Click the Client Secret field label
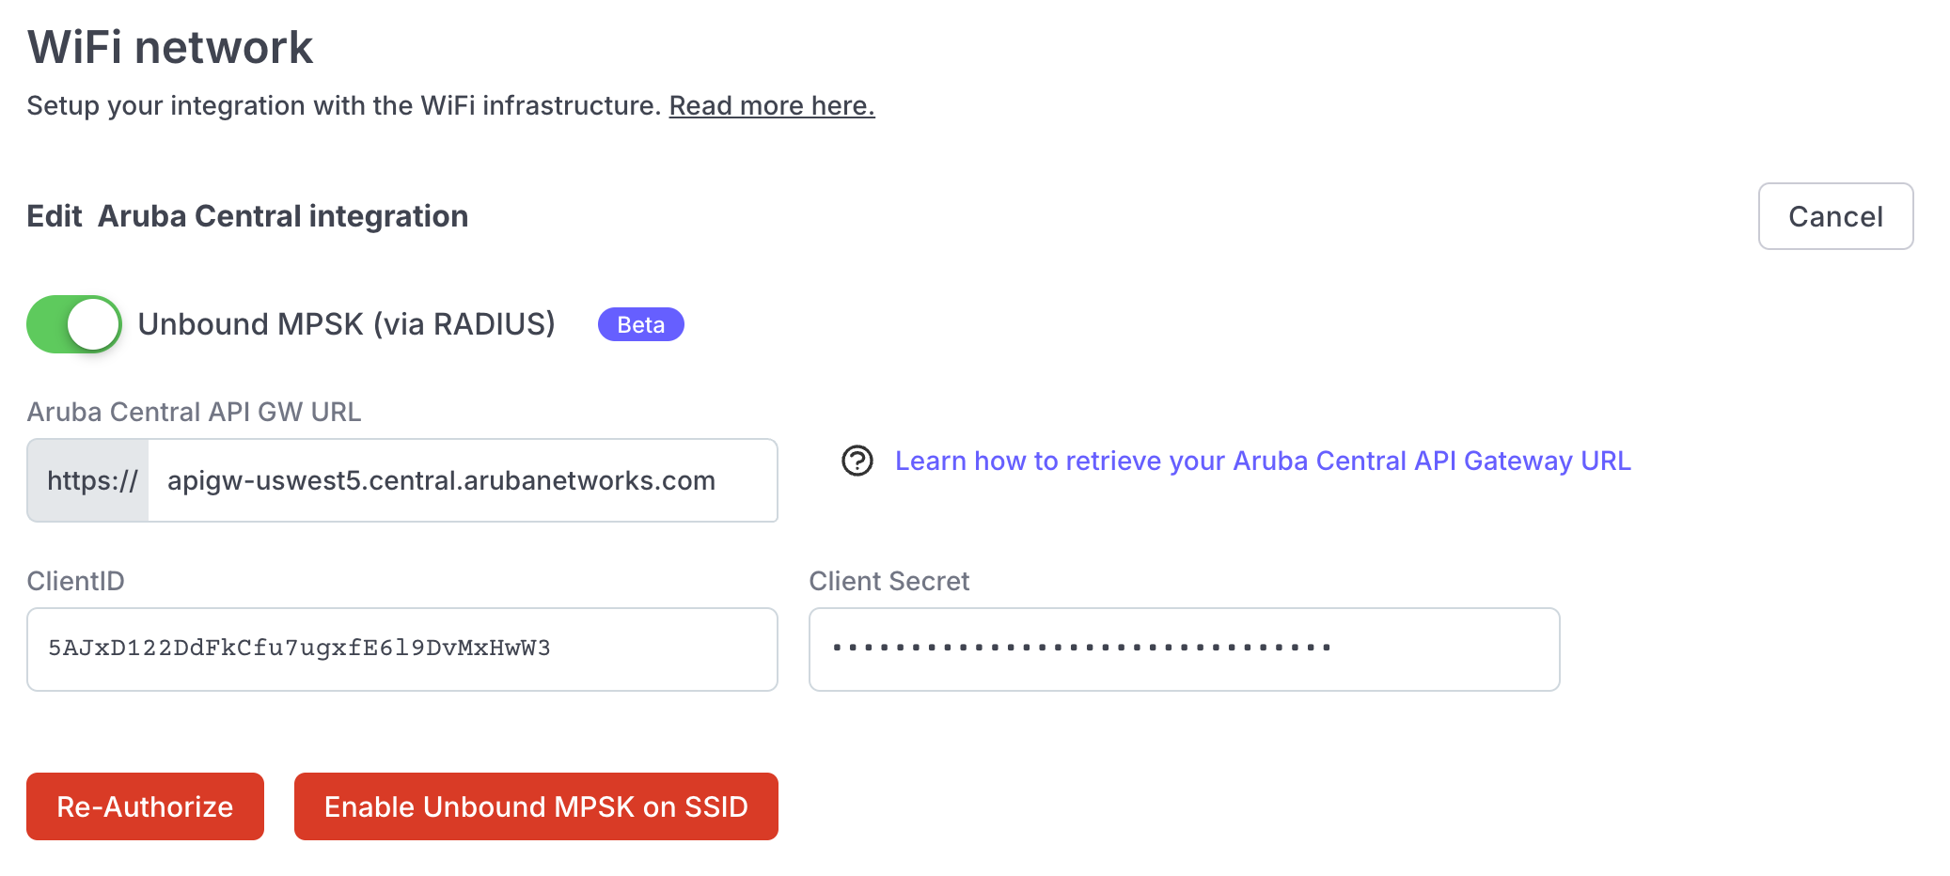1950x876 pixels. (889, 581)
